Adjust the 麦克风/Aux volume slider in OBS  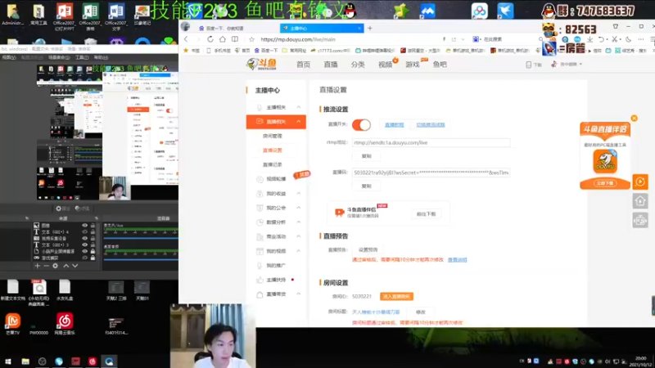(141, 238)
